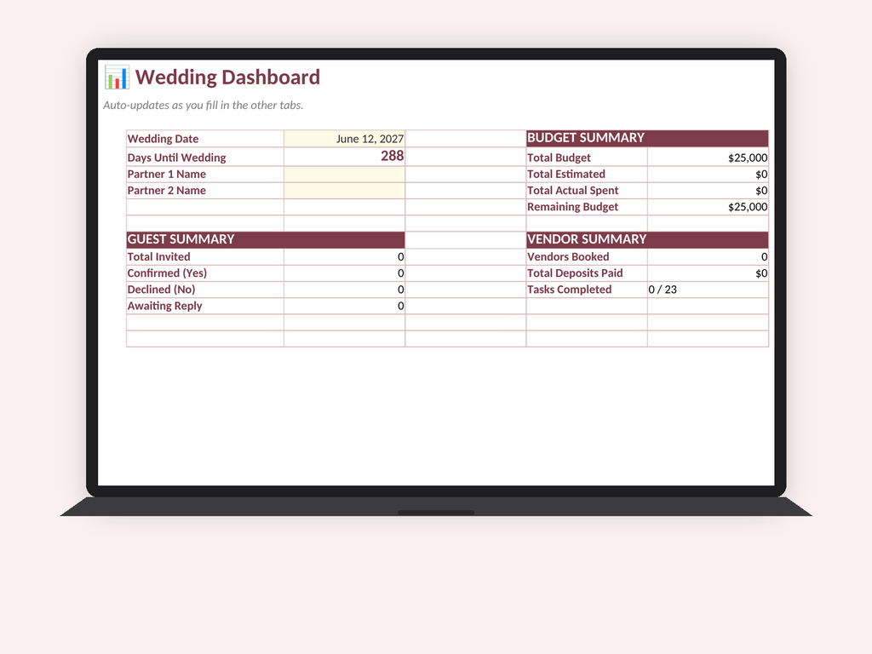Select the Declined (No) 0 value

(x=344, y=290)
